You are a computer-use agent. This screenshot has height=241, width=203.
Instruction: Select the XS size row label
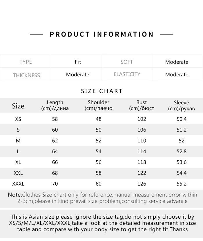(18, 119)
